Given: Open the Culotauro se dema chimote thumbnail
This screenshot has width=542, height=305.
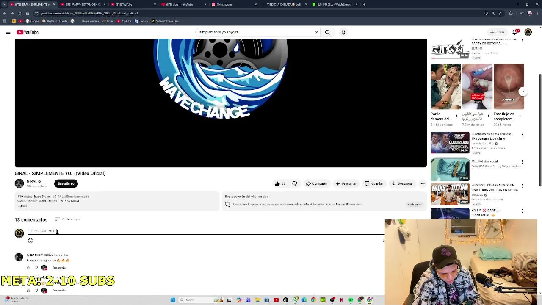Looking at the screenshot, I should [x=450, y=142].
